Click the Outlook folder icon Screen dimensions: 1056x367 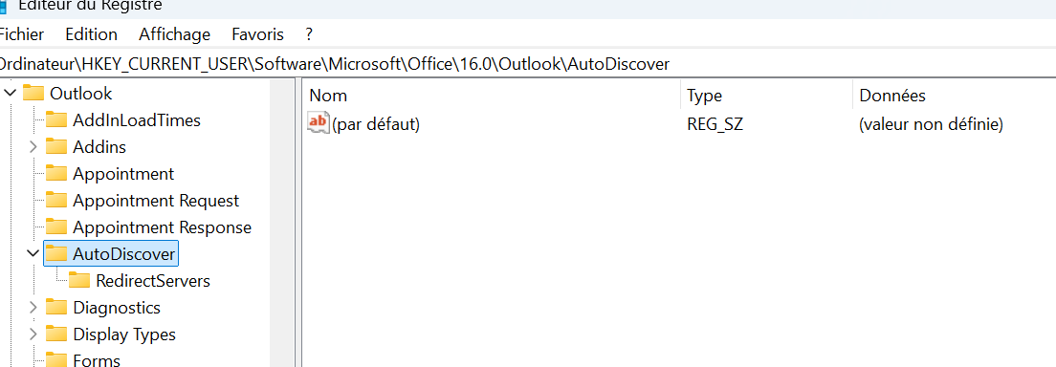click(x=33, y=93)
